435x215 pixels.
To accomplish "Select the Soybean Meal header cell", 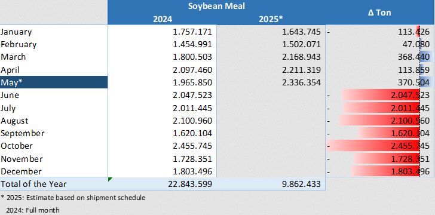I will point(216,6).
